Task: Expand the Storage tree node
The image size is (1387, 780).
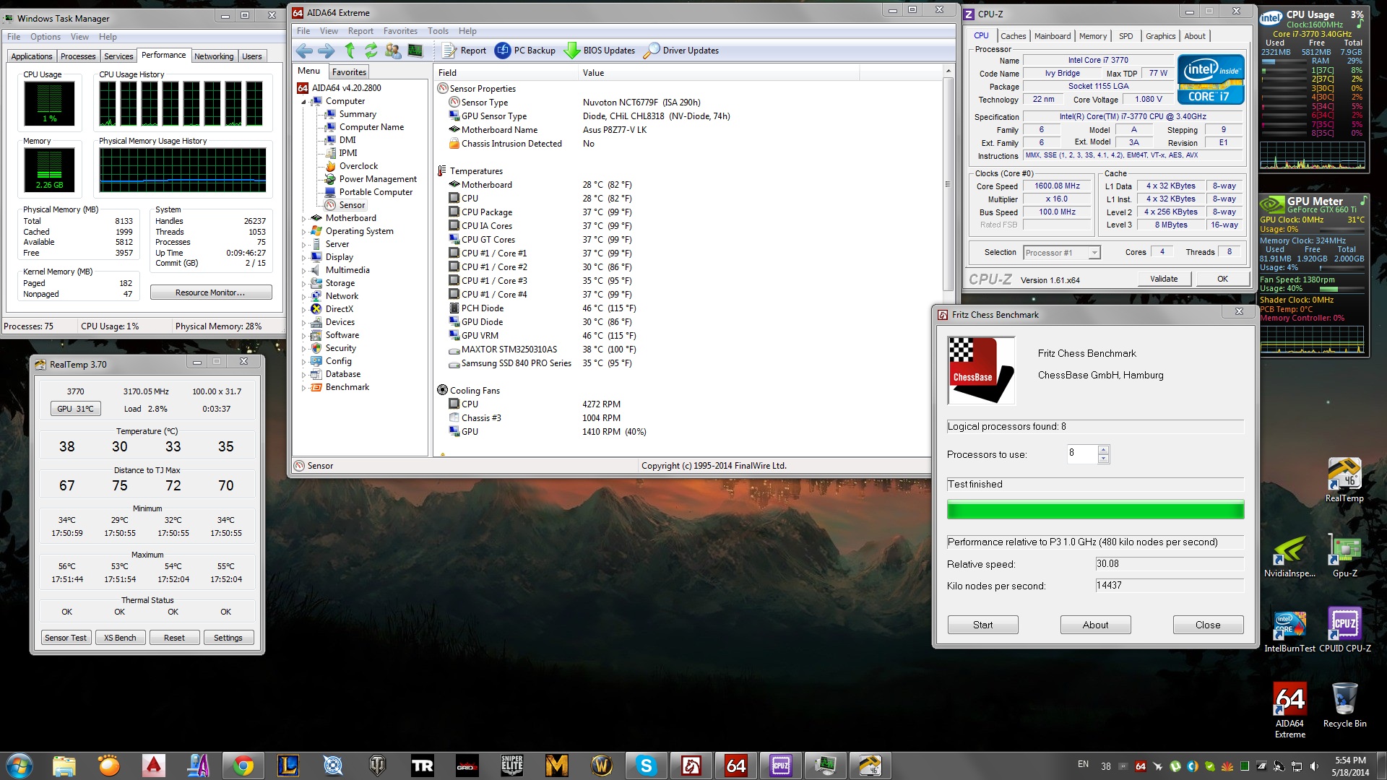Action: (303, 284)
